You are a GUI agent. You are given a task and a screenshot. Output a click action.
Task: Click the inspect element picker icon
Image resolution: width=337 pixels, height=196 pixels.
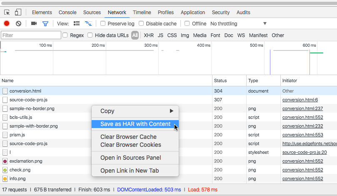pyautogui.click(x=7, y=13)
